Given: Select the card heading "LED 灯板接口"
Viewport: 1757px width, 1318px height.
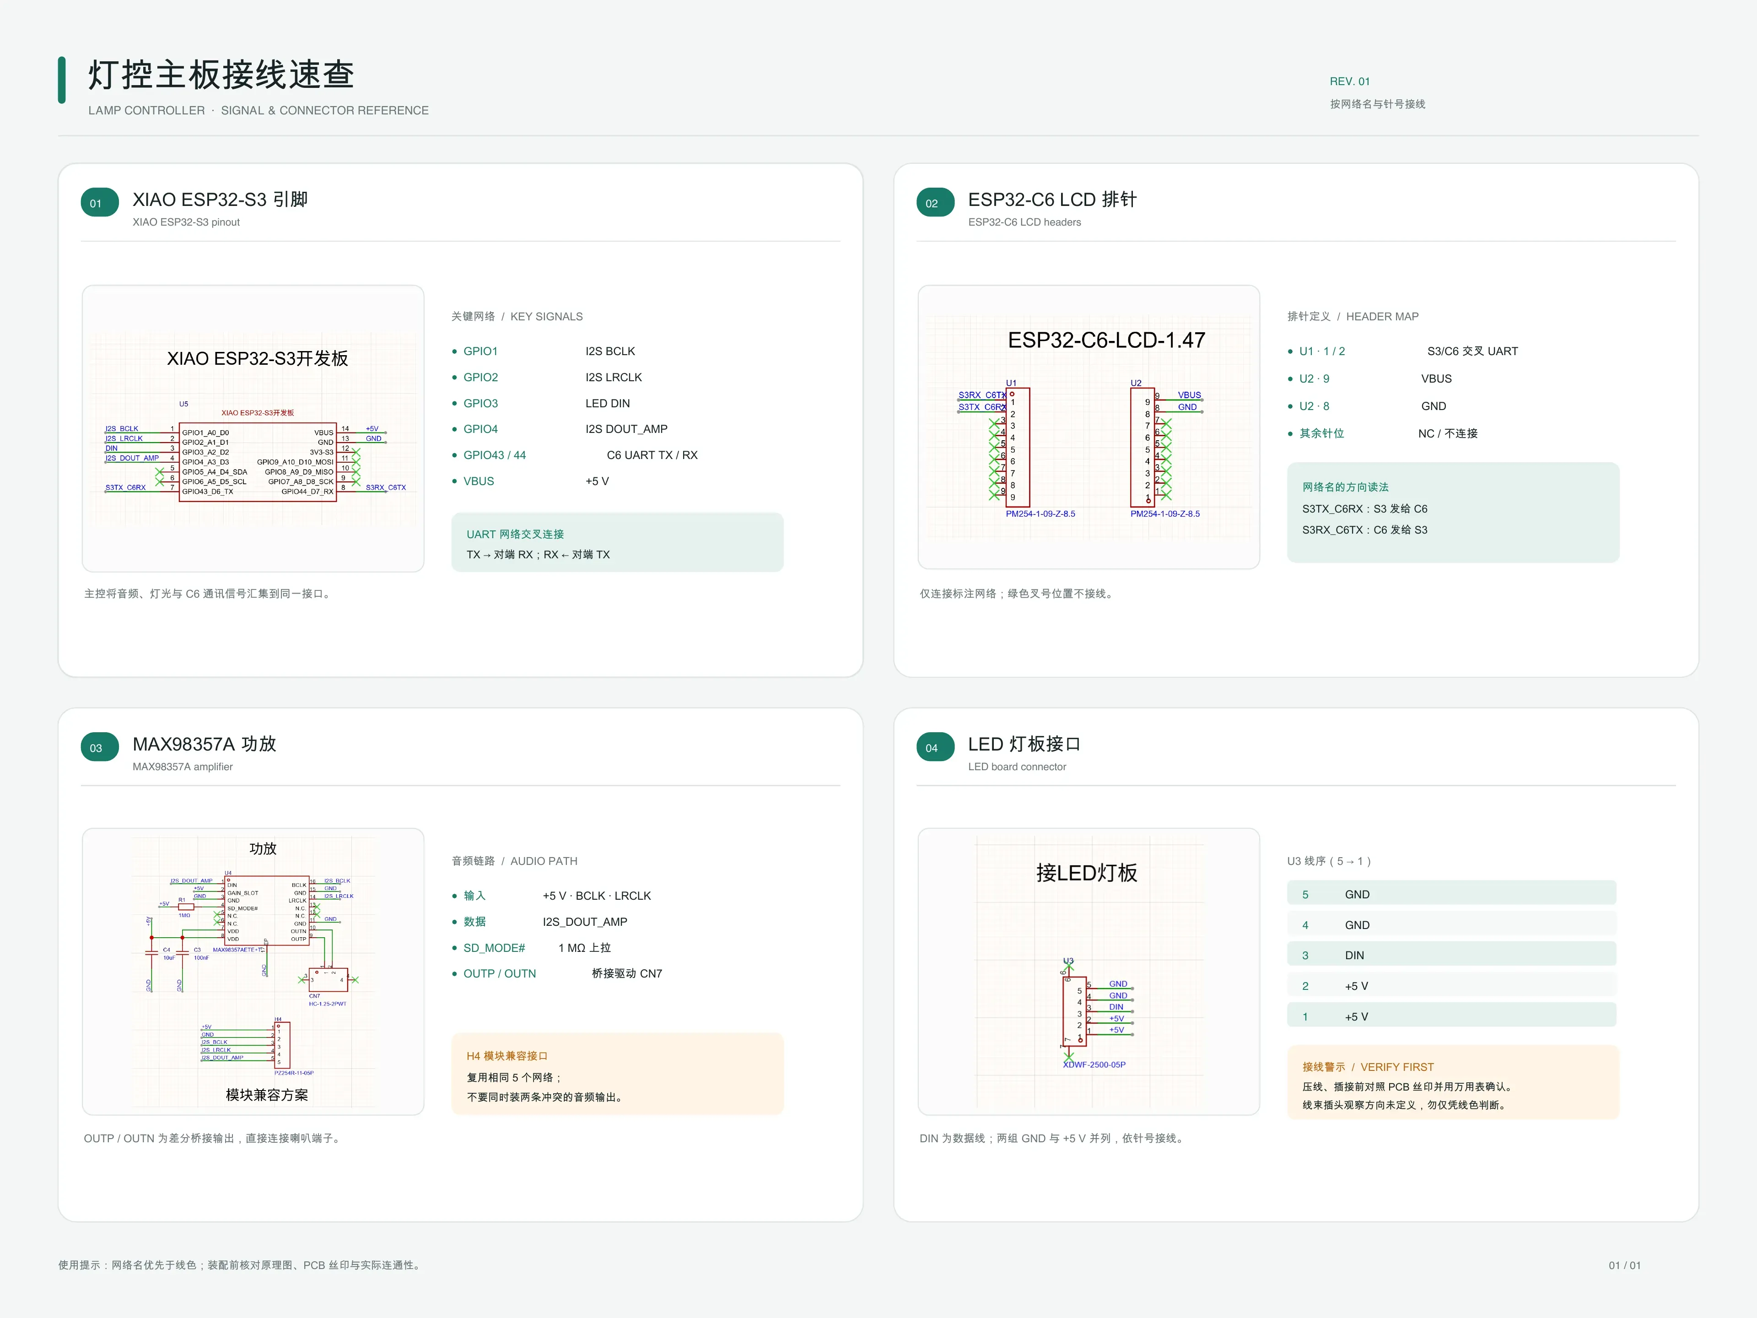Looking at the screenshot, I should [x=1024, y=745].
